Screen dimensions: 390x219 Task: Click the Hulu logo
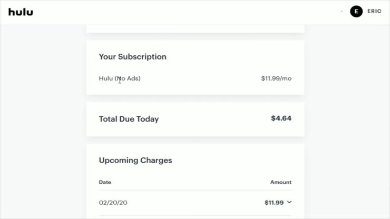(21, 12)
